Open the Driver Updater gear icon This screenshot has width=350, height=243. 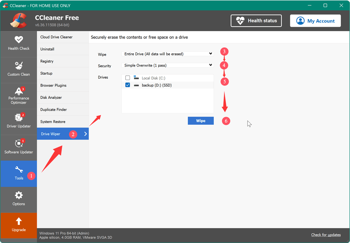point(19,117)
